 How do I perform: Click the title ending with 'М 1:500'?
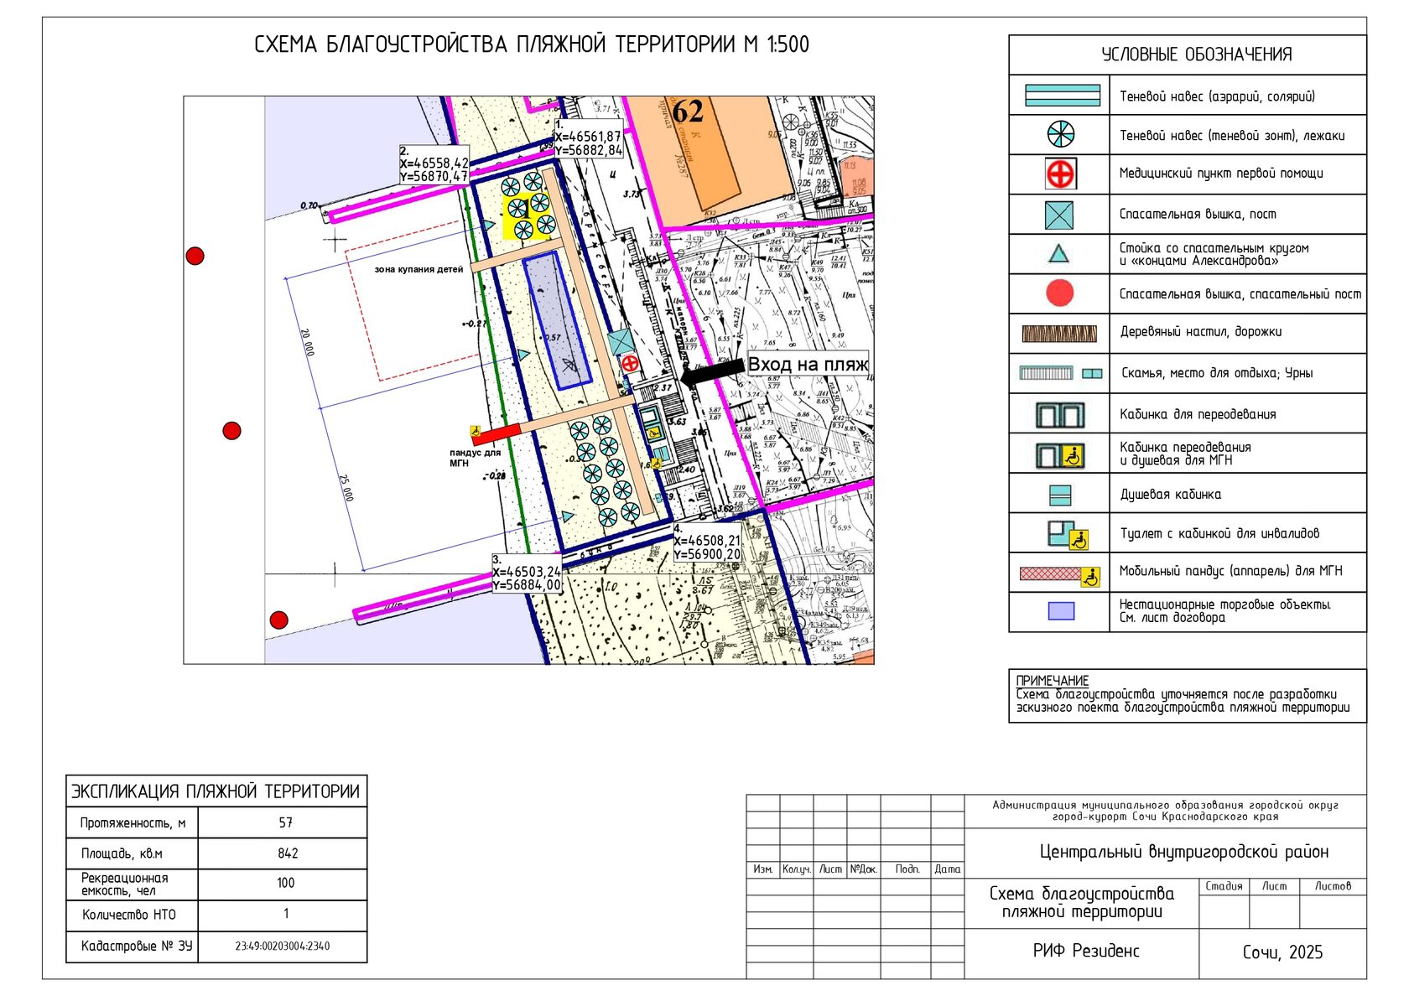tap(532, 44)
